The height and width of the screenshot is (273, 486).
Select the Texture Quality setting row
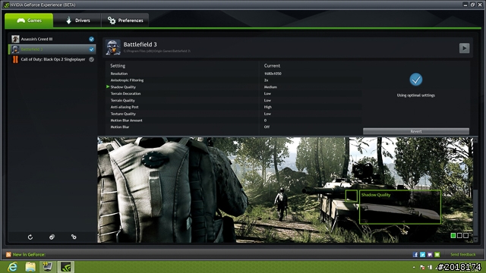234,114
